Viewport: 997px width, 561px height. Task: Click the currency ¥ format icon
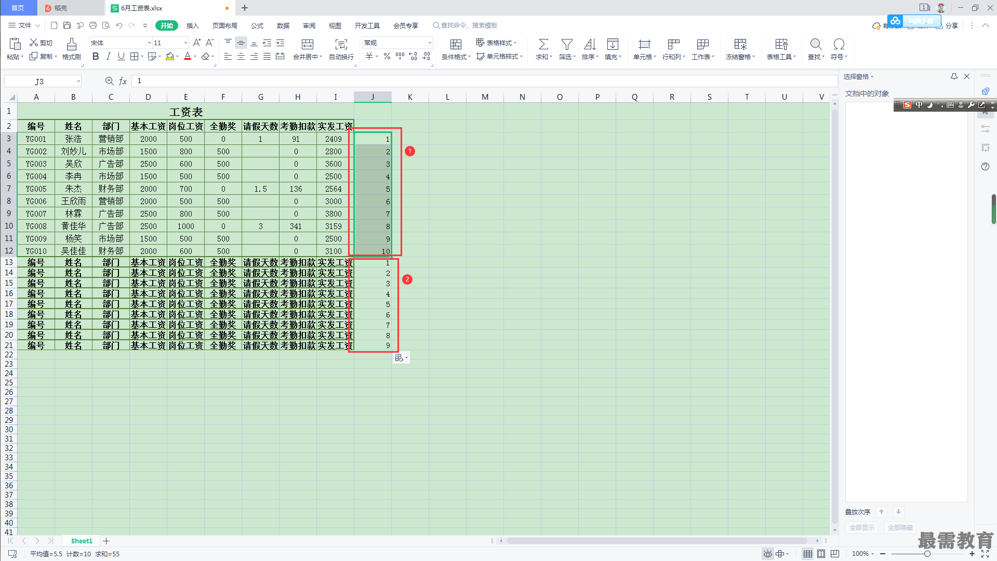click(x=369, y=57)
